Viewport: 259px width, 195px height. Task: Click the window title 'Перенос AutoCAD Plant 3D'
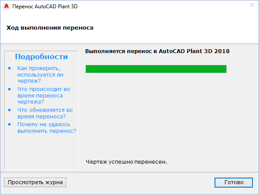[45, 7]
